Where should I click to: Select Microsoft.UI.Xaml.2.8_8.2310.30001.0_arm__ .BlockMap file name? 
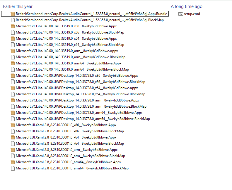coord(70,156)
